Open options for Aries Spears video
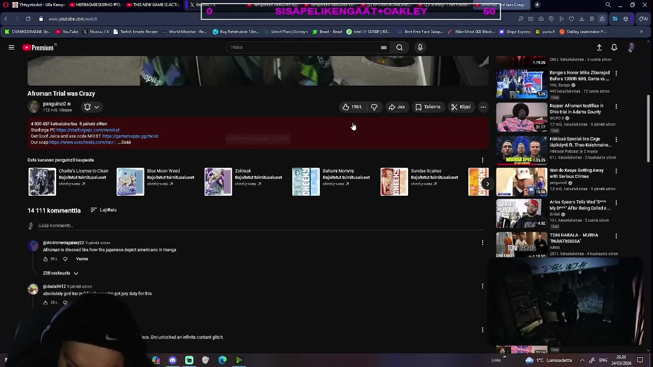This screenshot has height=367, width=653. [616, 203]
